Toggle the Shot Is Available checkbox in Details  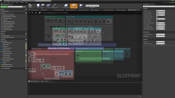tap(157, 21)
